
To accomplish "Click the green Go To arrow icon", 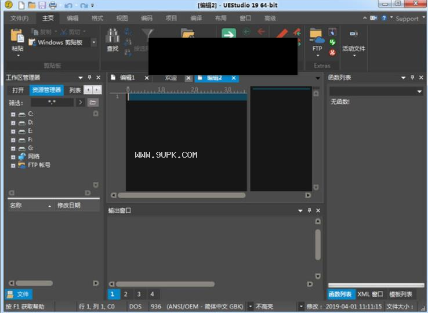I will [228, 33].
